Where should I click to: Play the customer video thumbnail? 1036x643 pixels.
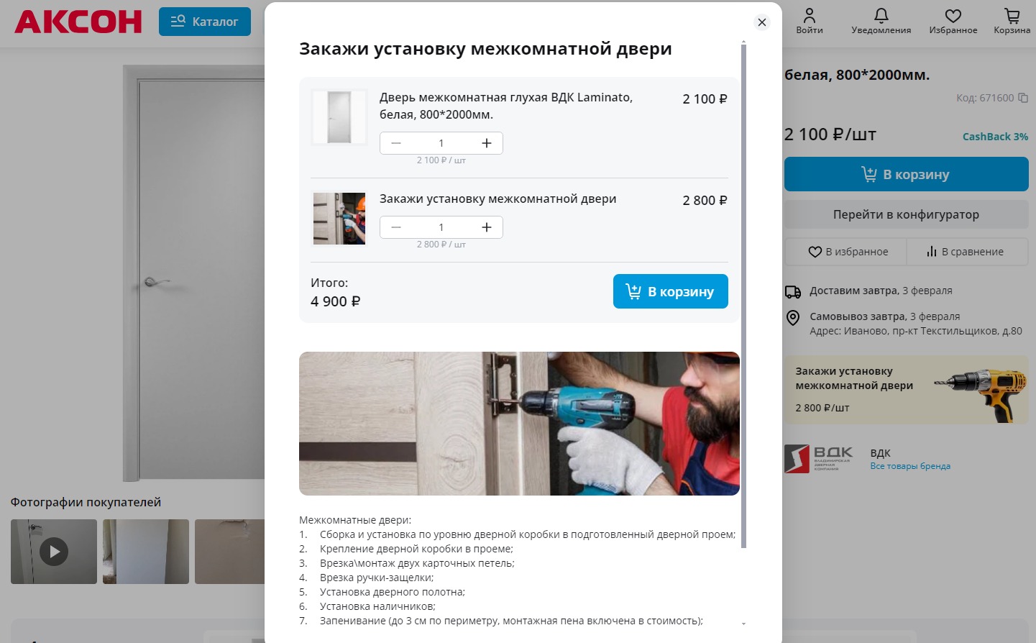(54, 552)
